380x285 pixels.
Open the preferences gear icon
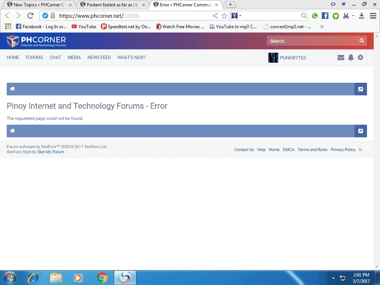[360, 58]
